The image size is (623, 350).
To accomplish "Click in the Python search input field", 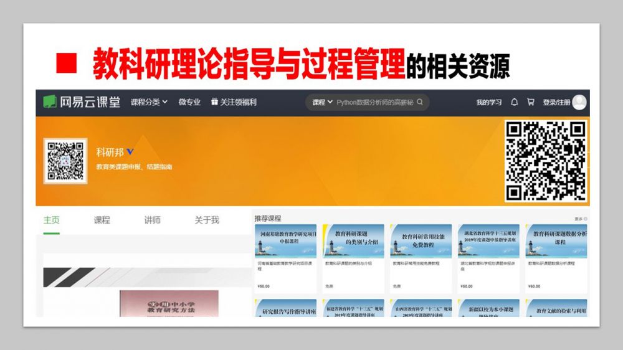I will [x=374, y=102].
